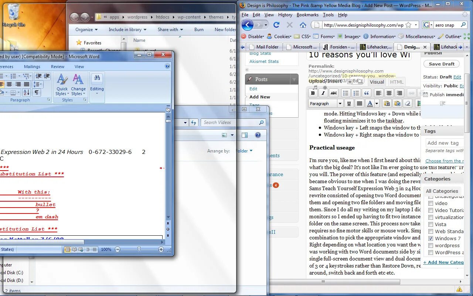Uncheck the Windows 7 category
Screen dimensions: 473x296
[431, 238]
